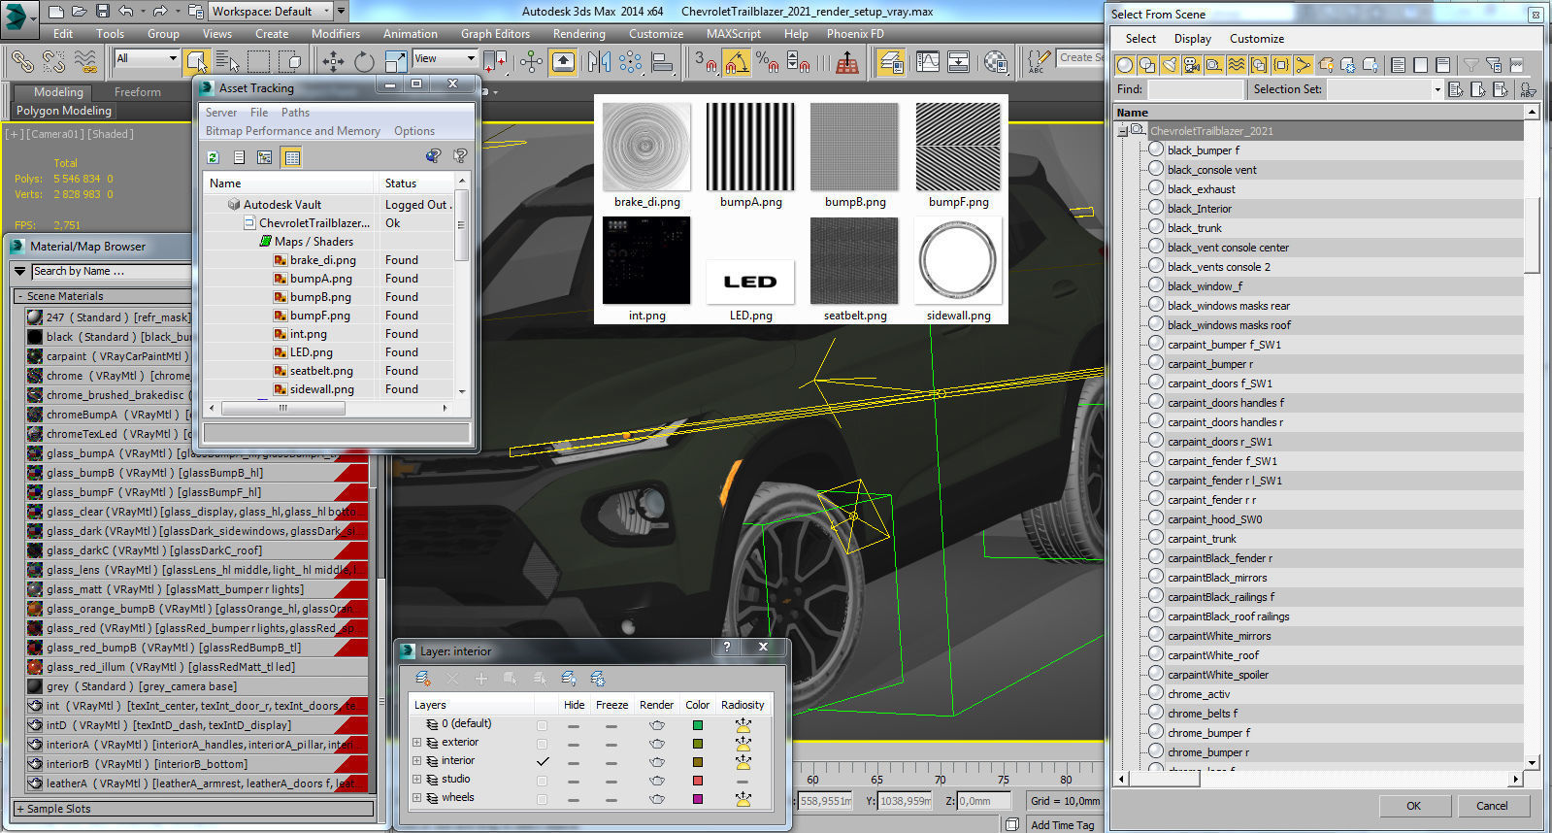The image size is (1552, 833).
Task: Toggle render teapot for wheels layer
Action: click(x=657, y=799)
